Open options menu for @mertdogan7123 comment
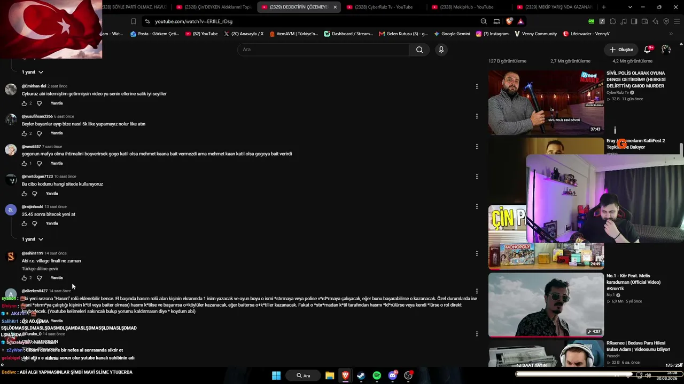The image size is (684, 384). click(477, 177)
